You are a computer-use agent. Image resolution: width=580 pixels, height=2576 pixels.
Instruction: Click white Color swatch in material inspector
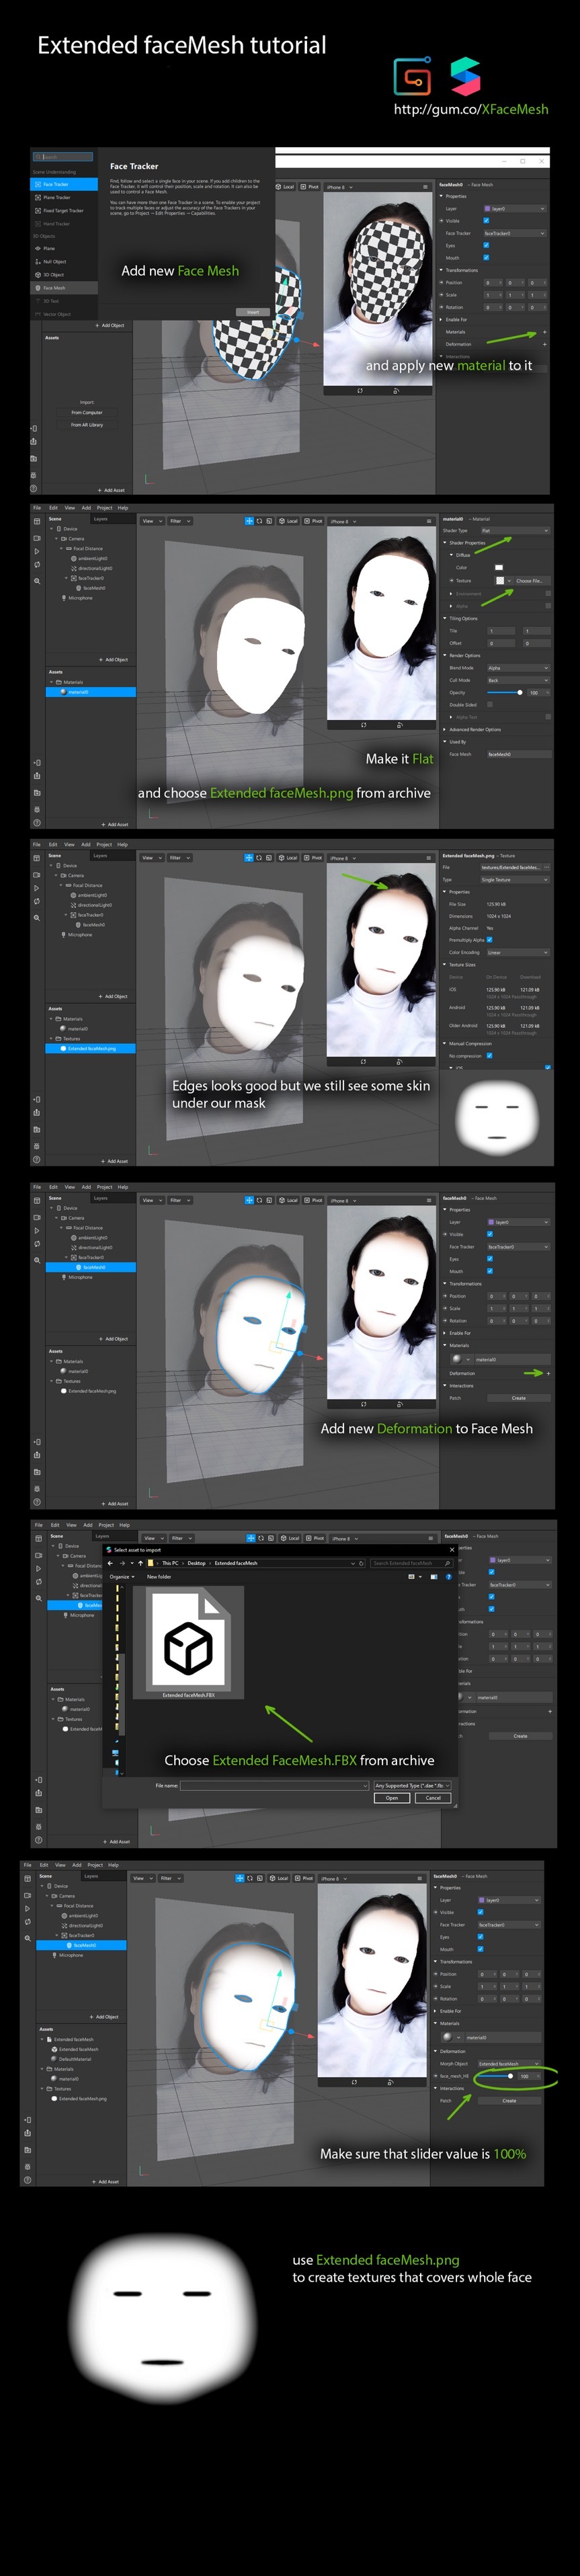tap(498, 567)
